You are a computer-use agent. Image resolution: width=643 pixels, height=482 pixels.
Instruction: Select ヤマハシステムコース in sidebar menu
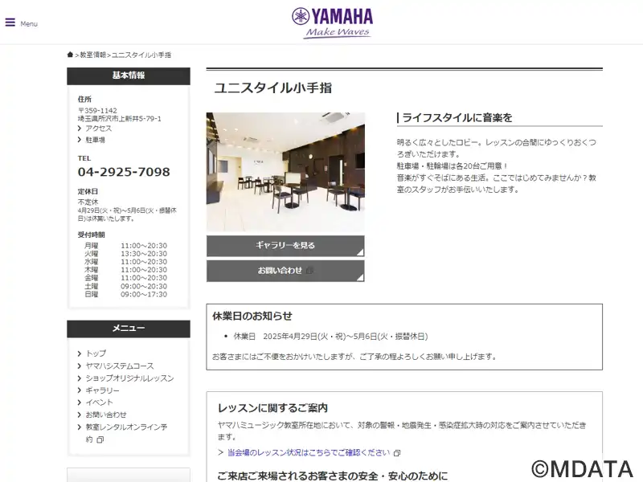(120, 366)
